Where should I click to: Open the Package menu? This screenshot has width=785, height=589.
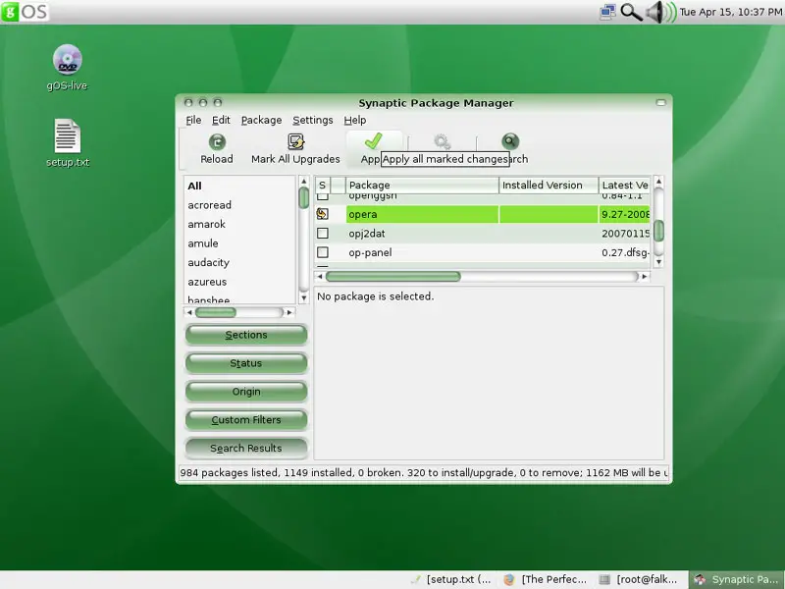[261, 120]
